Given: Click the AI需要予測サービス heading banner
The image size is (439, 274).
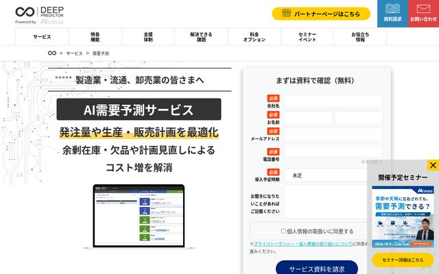Looking at the screenshot, I should tap(139, 110).
